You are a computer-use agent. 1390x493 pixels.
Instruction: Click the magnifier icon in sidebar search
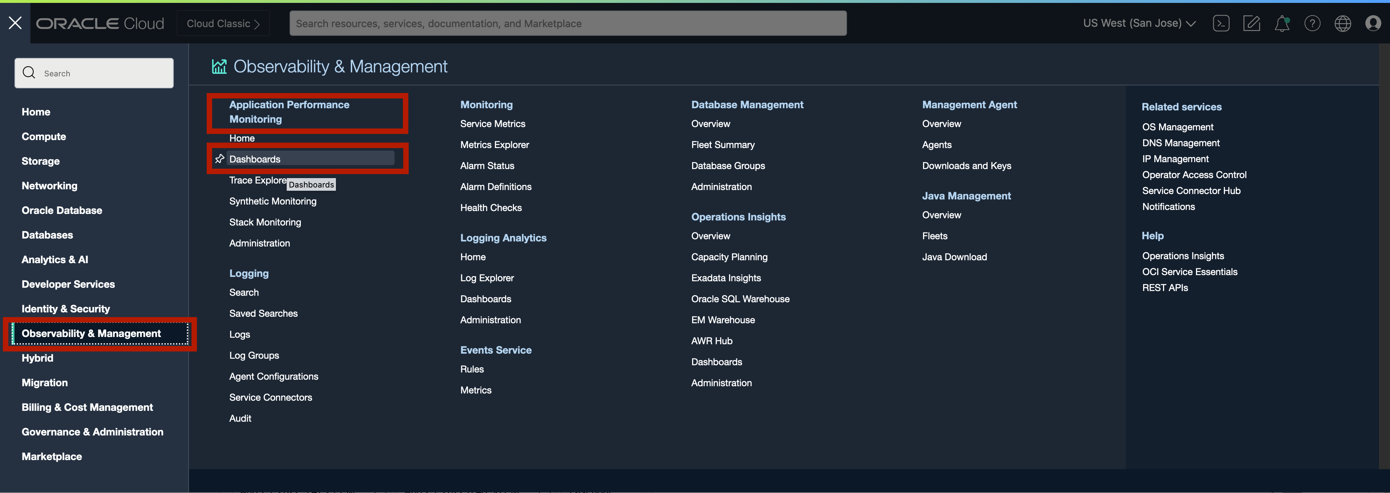29,72
